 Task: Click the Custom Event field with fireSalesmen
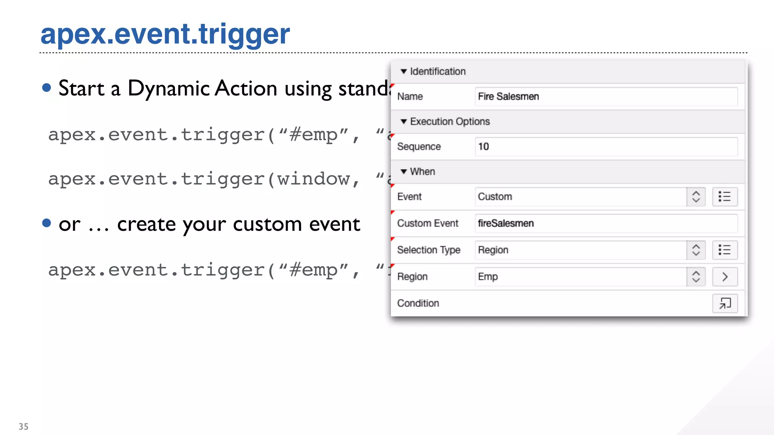tap(606, 224)
